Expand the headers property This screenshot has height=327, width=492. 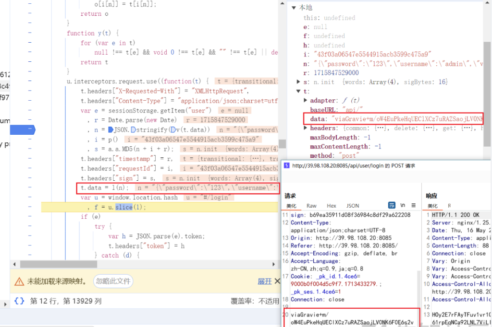(306, 128)
